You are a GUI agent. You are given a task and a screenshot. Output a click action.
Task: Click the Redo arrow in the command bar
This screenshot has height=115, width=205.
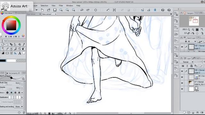pyautogui.click(x=88, y=10)
